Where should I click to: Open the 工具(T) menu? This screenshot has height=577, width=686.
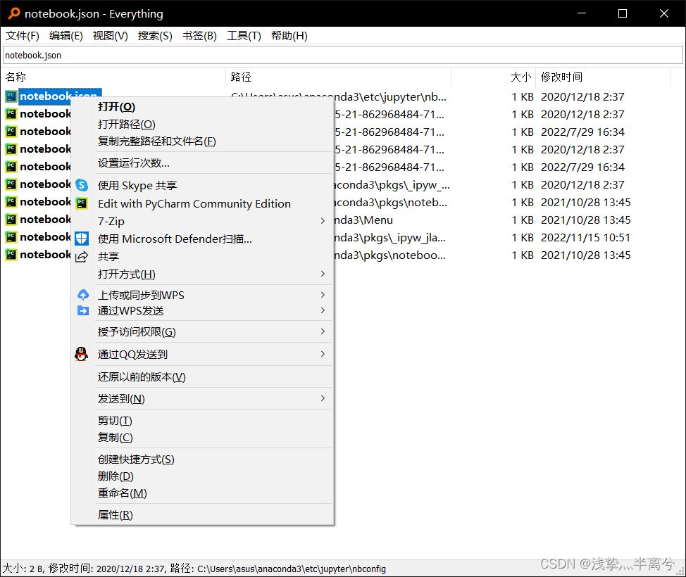[x=244, y=36]
